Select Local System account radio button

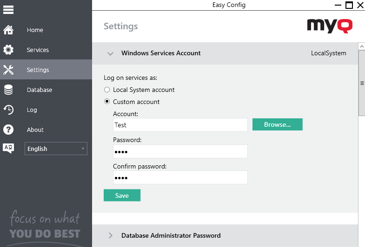tap(107, 90)
